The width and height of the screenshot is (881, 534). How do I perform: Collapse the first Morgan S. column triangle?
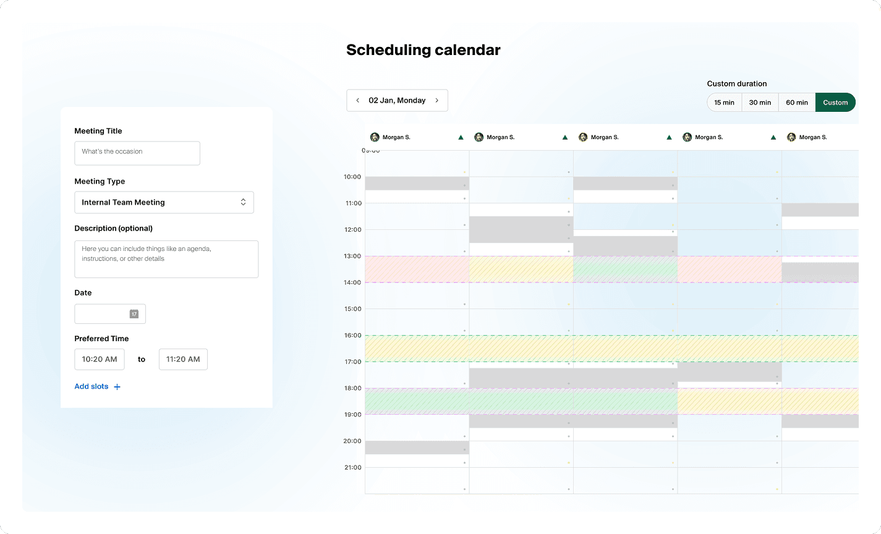[x=461, y=137]
